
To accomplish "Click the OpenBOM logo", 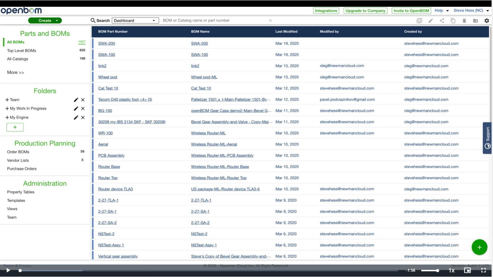I will pos(21,11).
